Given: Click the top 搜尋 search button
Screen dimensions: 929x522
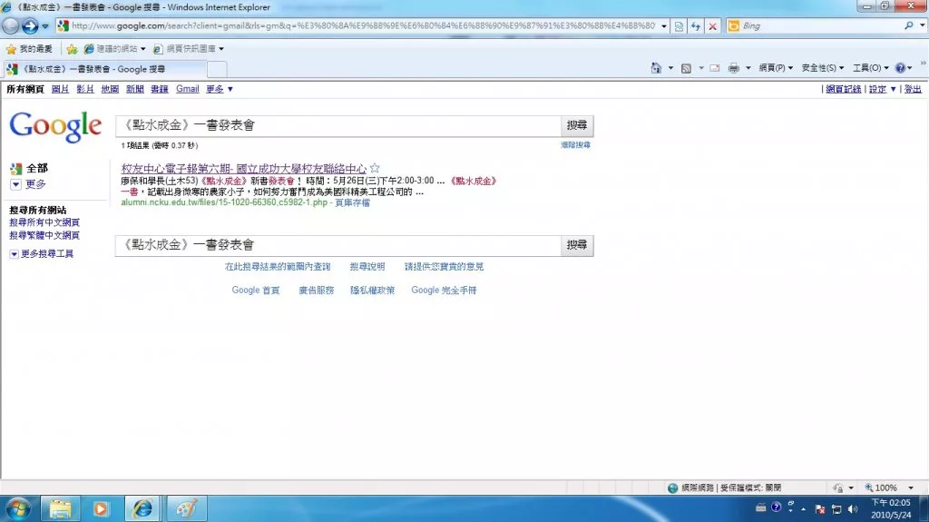Looking at the screenshot, I should [x=576, y=126].
